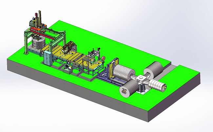This screenshot has width=213, height=132.
Task: Click the gantry's right green support leg
Action: (64, 39)
